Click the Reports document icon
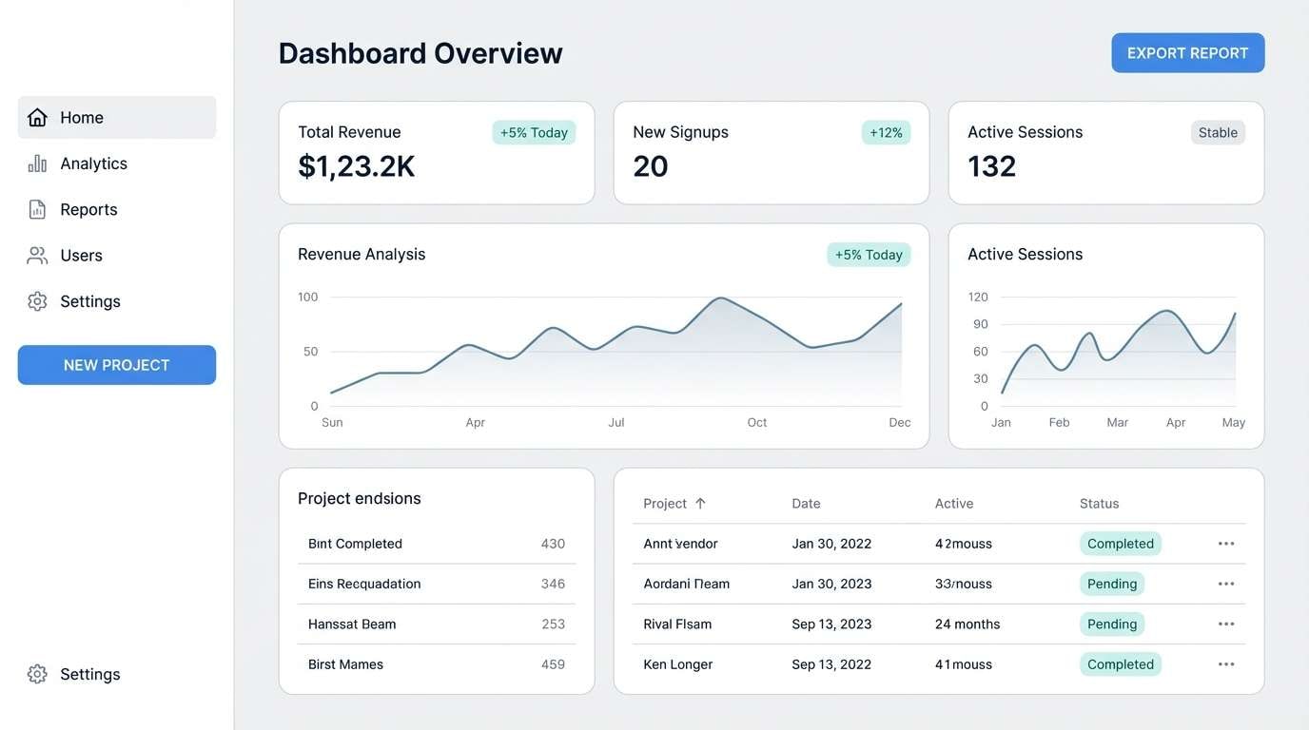Image resolution: width=1309 pixels, height=730 pixels. click(x=36, y=208)
